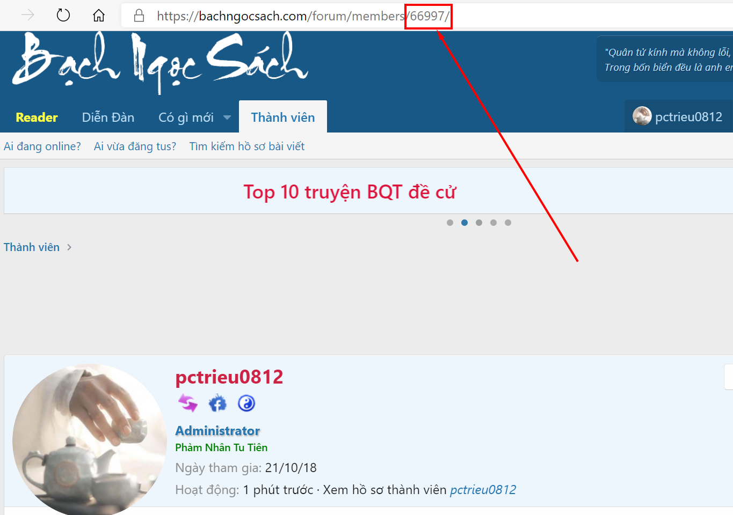Click the small avatar beside pctrieu0812
The height and width of the screenshot is (515, 733).
point(642,116)
